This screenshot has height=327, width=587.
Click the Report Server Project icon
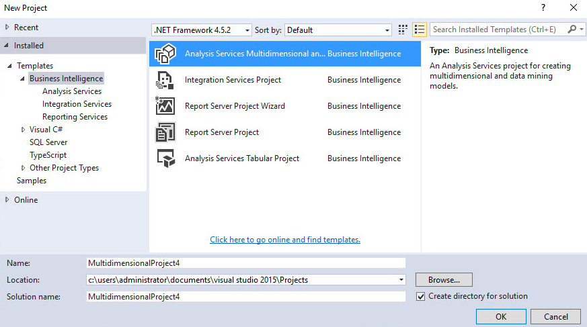click(x=165, y=132)
